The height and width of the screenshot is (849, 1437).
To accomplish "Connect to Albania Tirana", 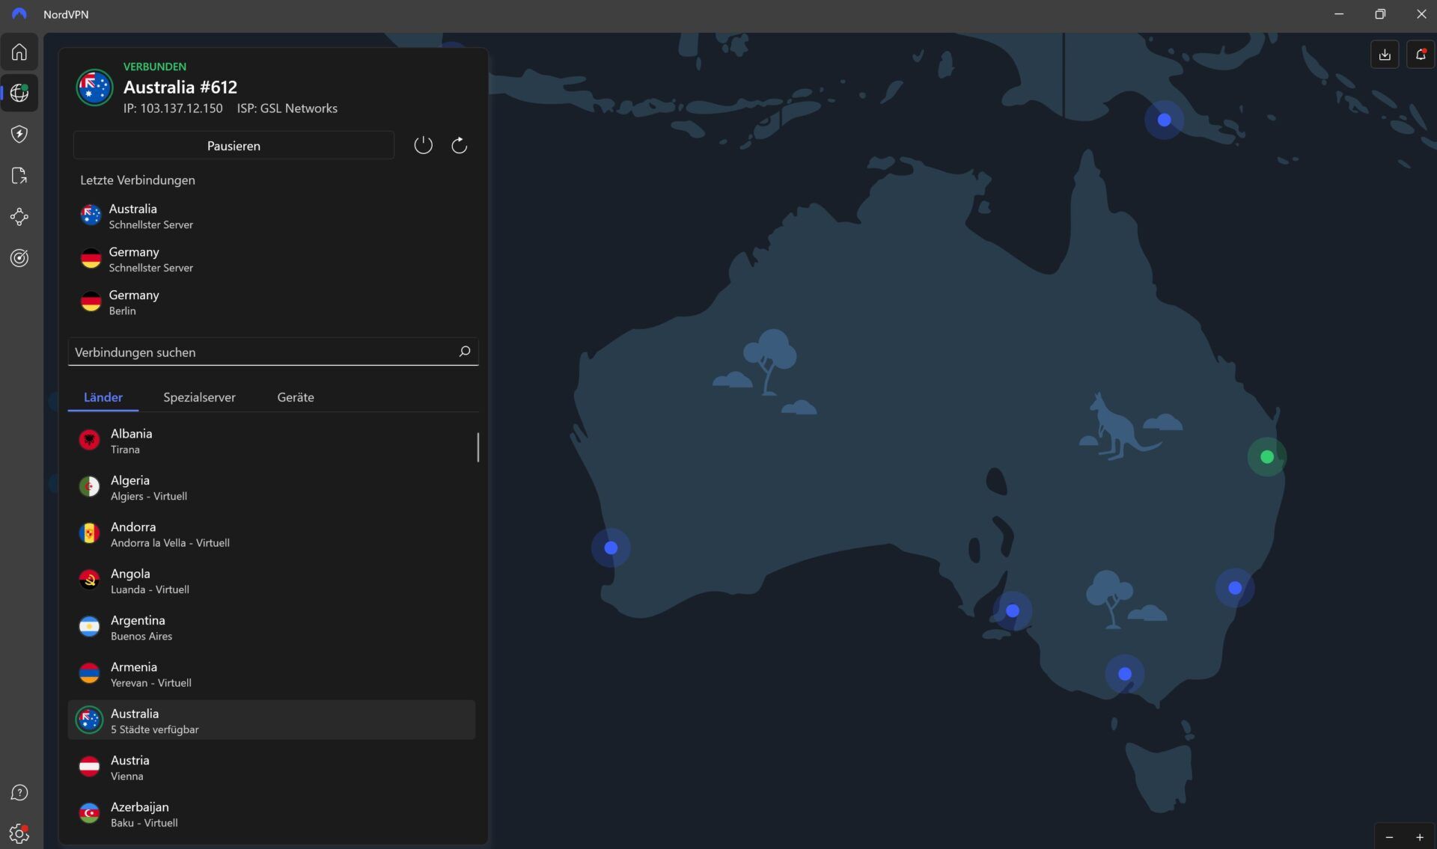I will (272, 441).
